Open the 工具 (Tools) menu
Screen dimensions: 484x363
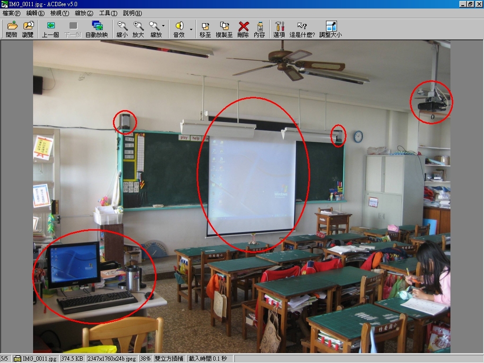point(108,13)
